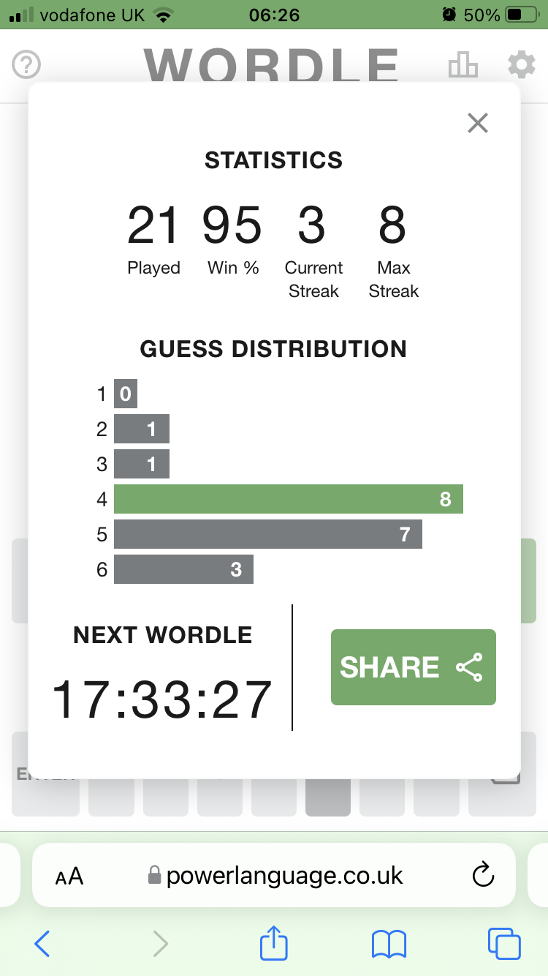Close the Statistics popup with the X
The image size is (548, 976).
click(478, 123)
